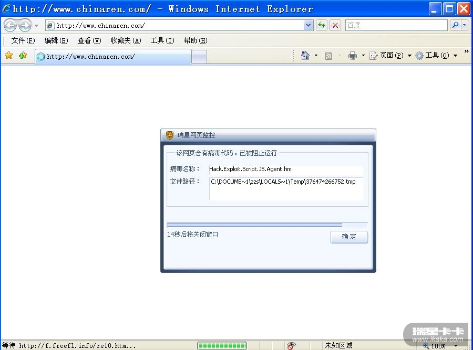Click the 14秒后将关闭窗口 countdown text
473x350 pixels.
click(192, 235)
